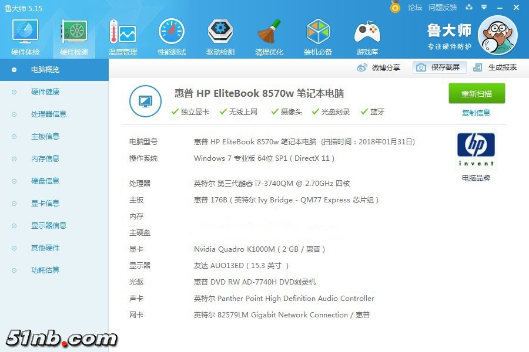Click the 电脑品牌 caption
529x352 pixels.
(476, 178)
